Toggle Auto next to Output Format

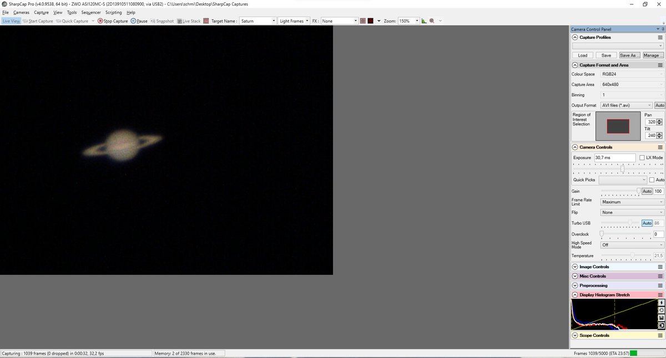point(659,105)
